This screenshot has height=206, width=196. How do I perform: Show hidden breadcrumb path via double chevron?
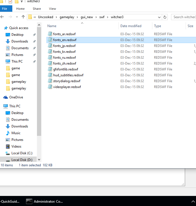35,17
